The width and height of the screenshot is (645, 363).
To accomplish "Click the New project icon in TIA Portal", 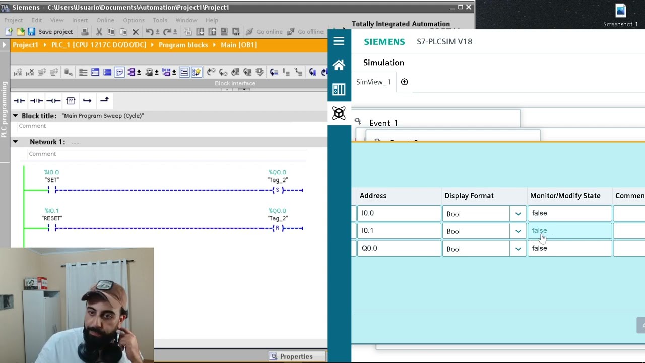I will [x=9, y=32].
